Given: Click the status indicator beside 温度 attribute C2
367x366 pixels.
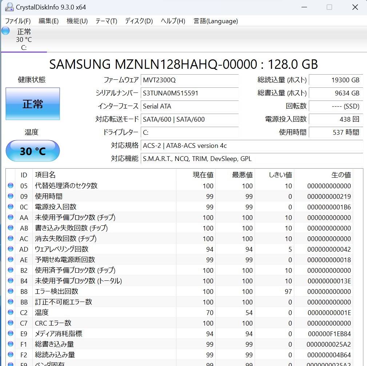Looking at the screenshot, I should pos(10,312).
